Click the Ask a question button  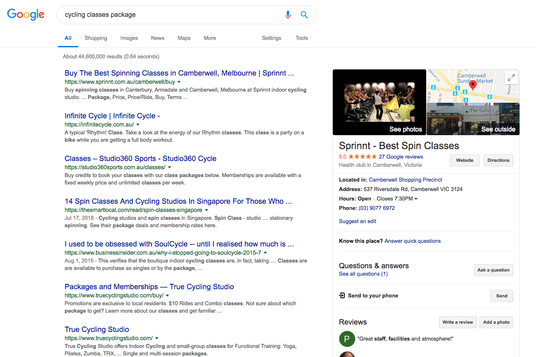pyautogui.click(x=494, y=270)
